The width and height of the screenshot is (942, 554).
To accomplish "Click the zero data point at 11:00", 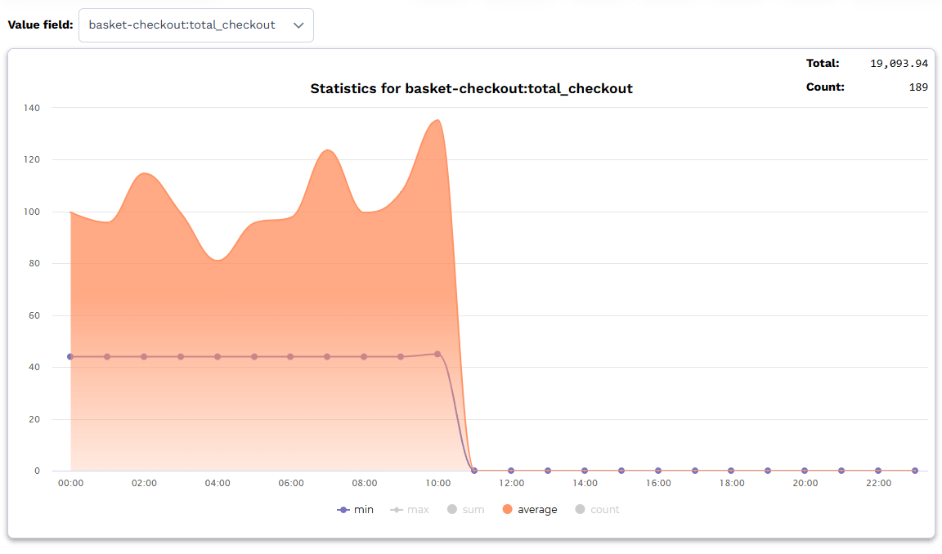I will [x=474, y=471].
